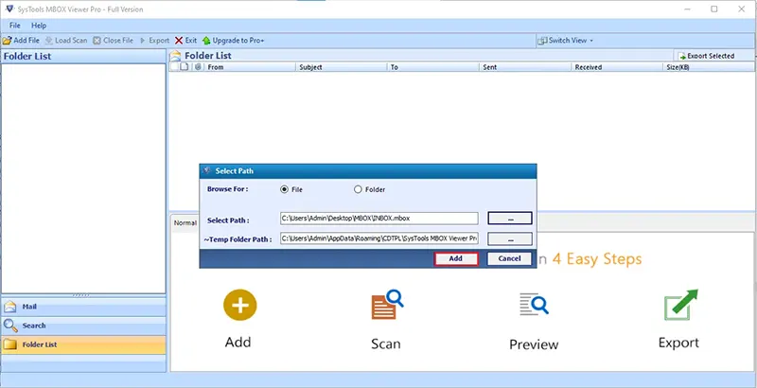The width and height of the screenshot is (757, 388).
Task: Select the Folder radio button
Action: [358, 189]
